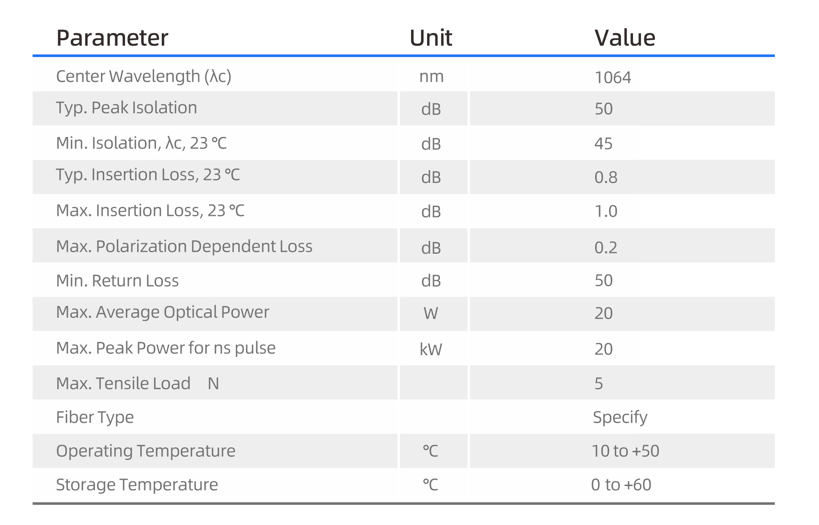The height and width of the screenshot is (525, 819).
Task: Select the Max. Insertion Loss label
Action: click(150, 210)
